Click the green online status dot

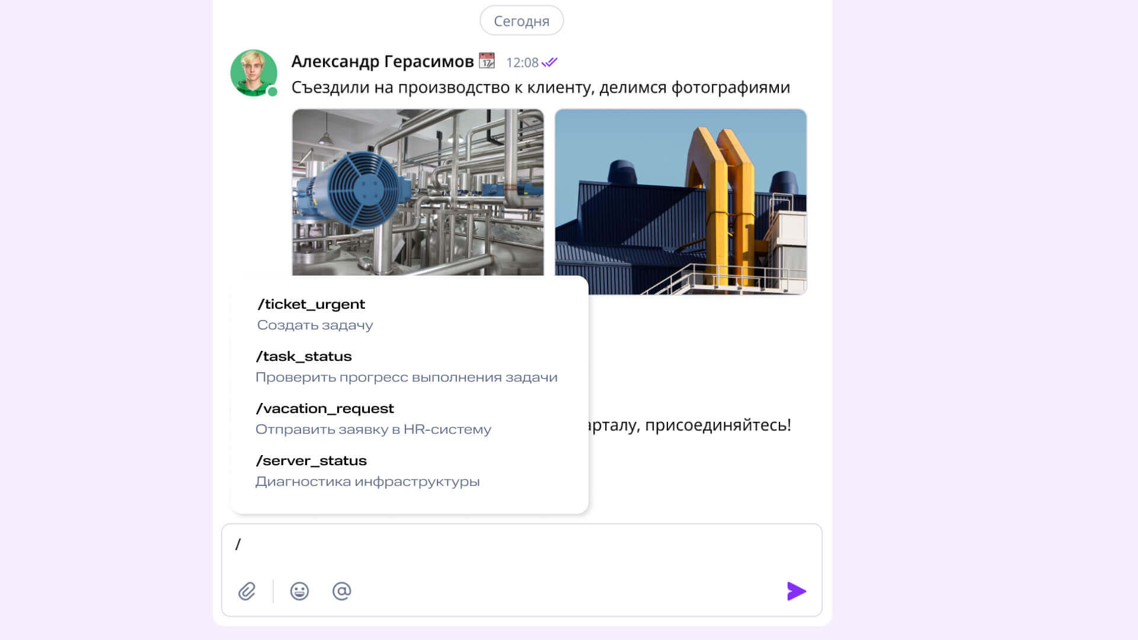(273, 92)
